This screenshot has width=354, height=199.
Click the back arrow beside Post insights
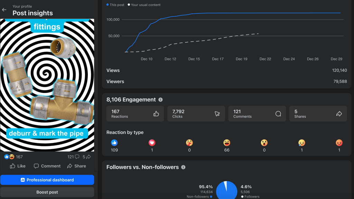pyautogui.click(x=4, y=10)
